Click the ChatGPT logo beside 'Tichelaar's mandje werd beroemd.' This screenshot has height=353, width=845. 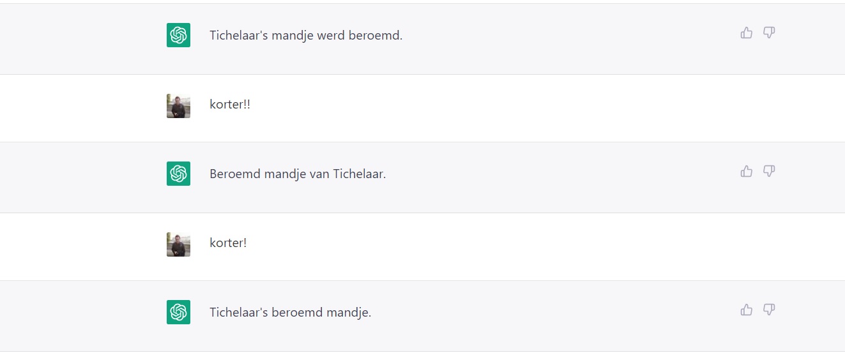click(178, 35)
